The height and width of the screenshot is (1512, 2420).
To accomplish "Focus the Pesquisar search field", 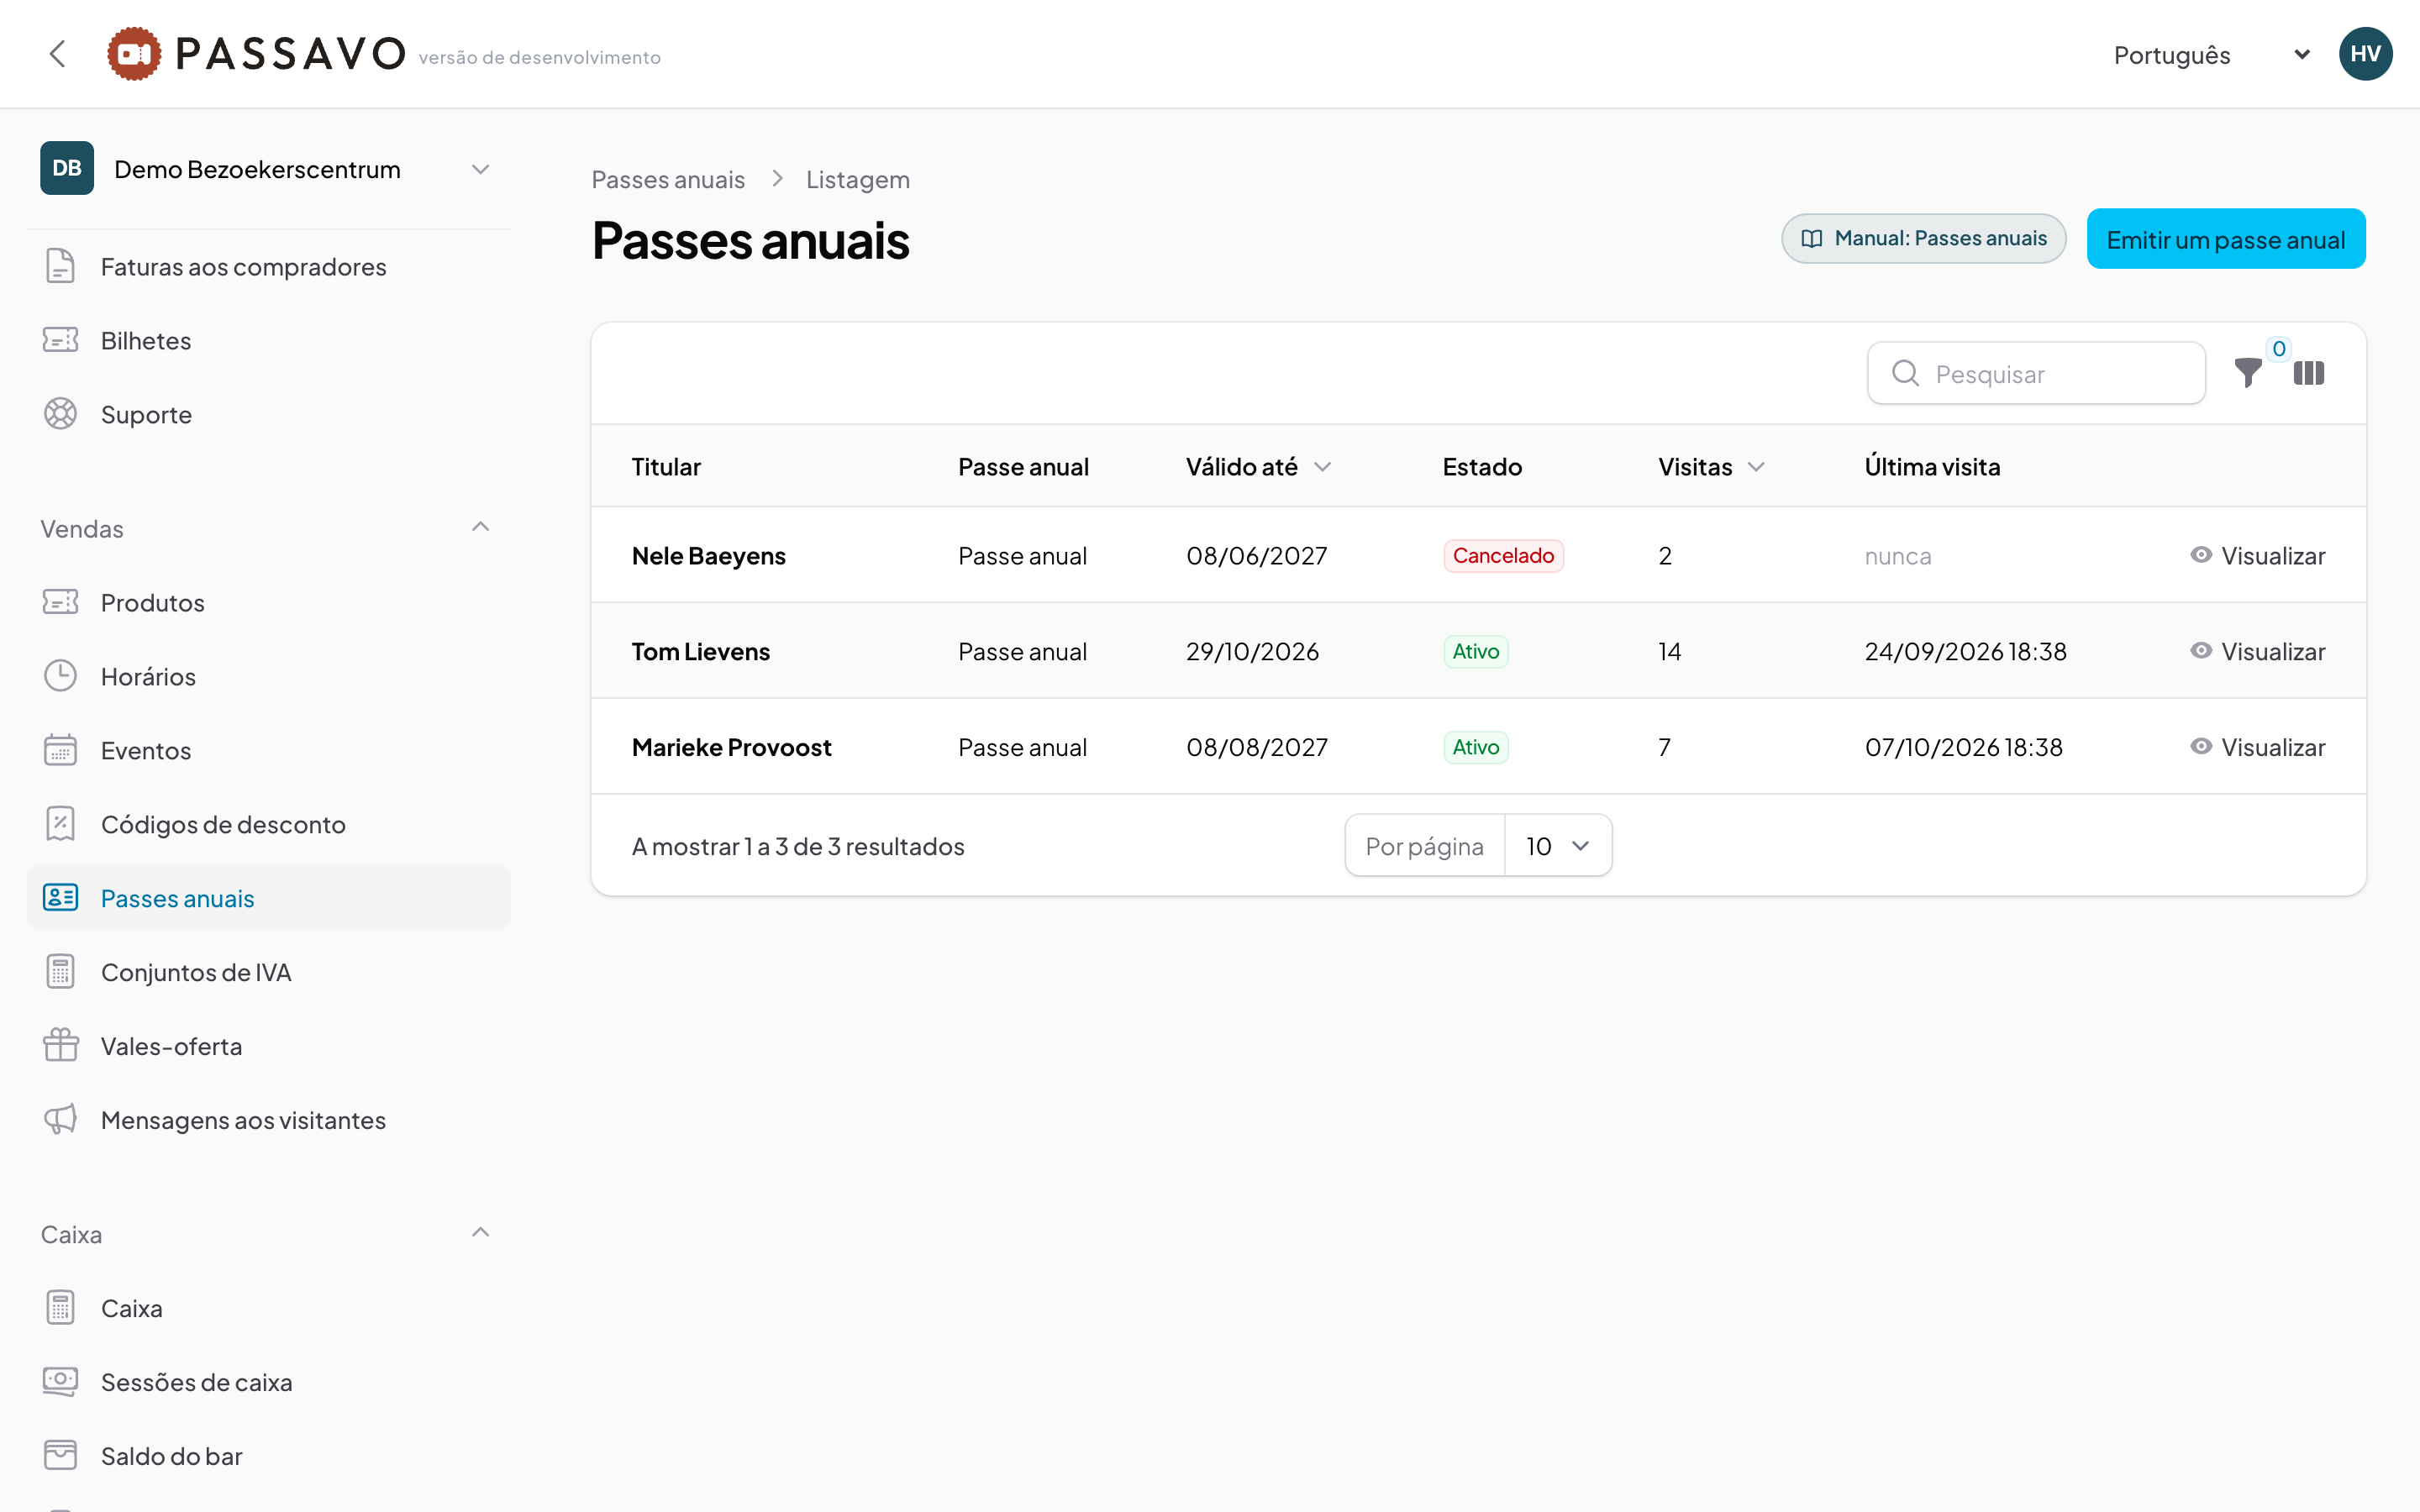I will pos(2036,373).
